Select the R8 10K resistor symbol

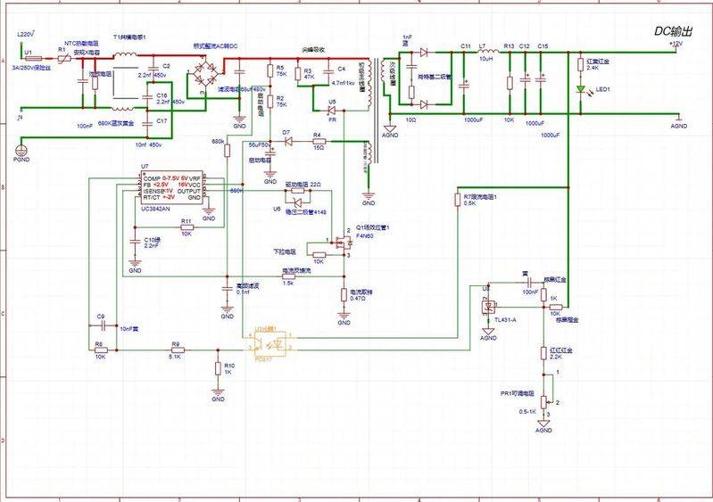tap(101, 350)
